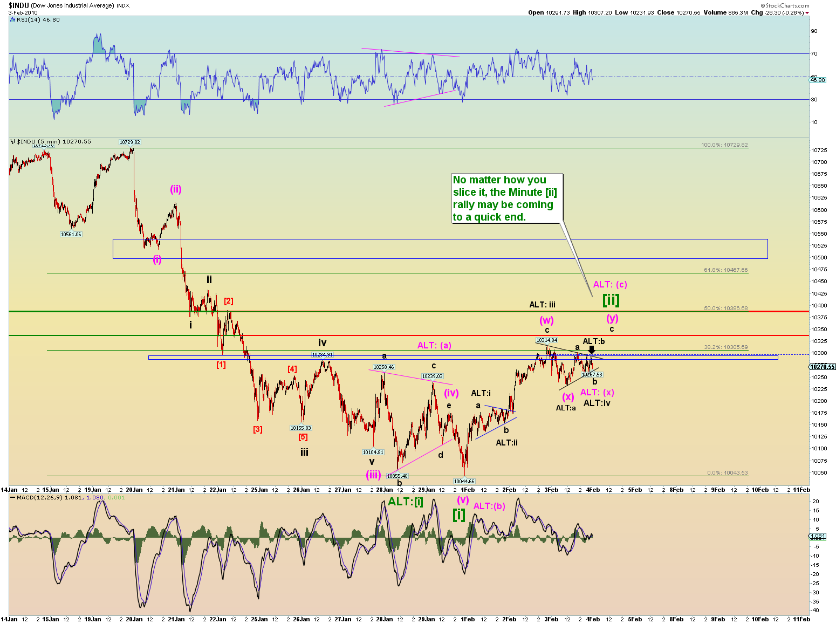Click the pink "ALT:(b)" label
The height and width of the screenshot is (624, 836).
pos(489,506)
